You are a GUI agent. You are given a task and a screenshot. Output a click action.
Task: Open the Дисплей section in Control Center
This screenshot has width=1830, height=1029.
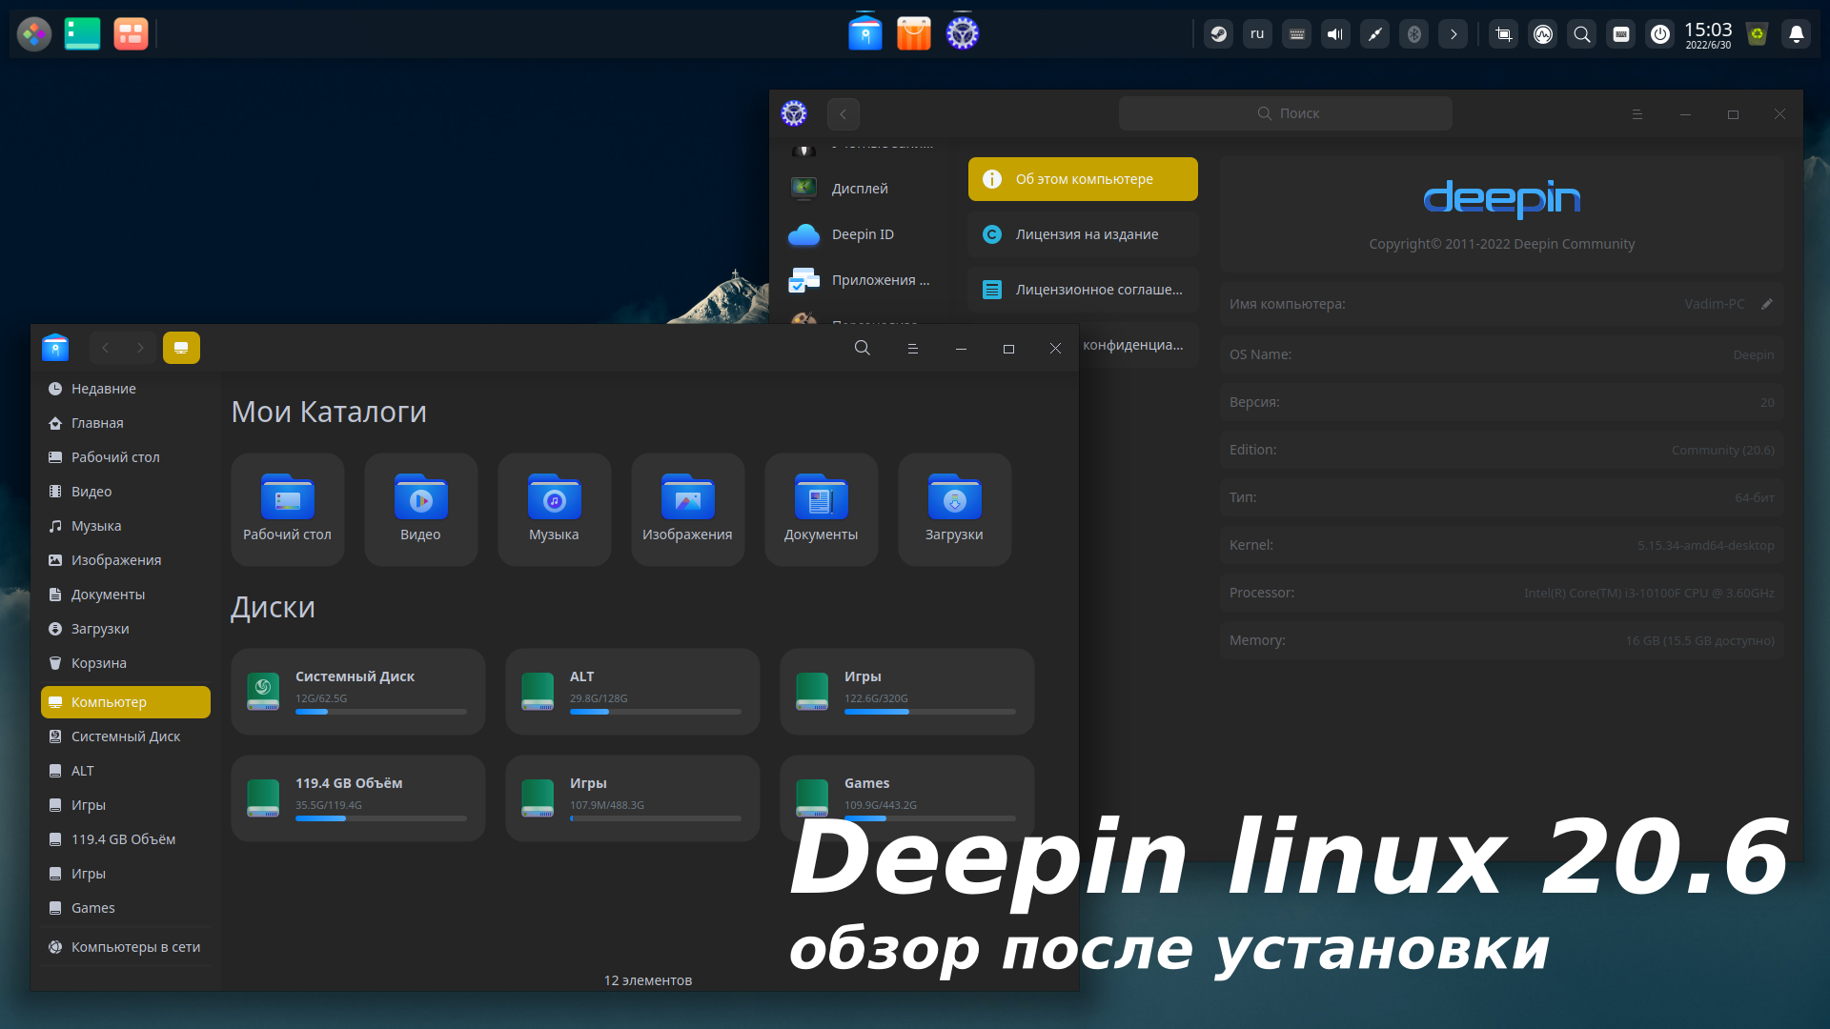click(x=857, y=188)
